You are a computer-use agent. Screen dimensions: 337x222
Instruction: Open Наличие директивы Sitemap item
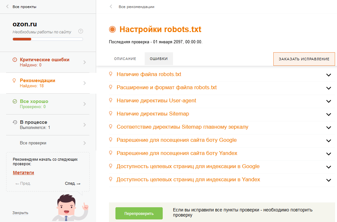coord(153,114)
